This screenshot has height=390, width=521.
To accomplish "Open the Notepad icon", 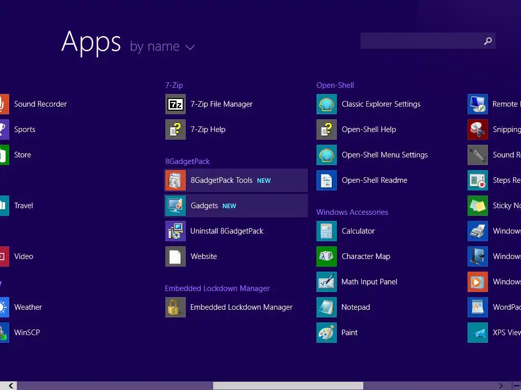I will pyautogui.click(x=327, y=307).
